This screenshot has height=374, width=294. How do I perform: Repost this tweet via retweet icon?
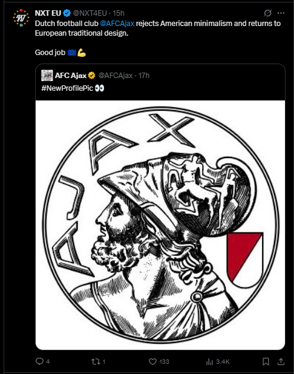pos(96,362)
